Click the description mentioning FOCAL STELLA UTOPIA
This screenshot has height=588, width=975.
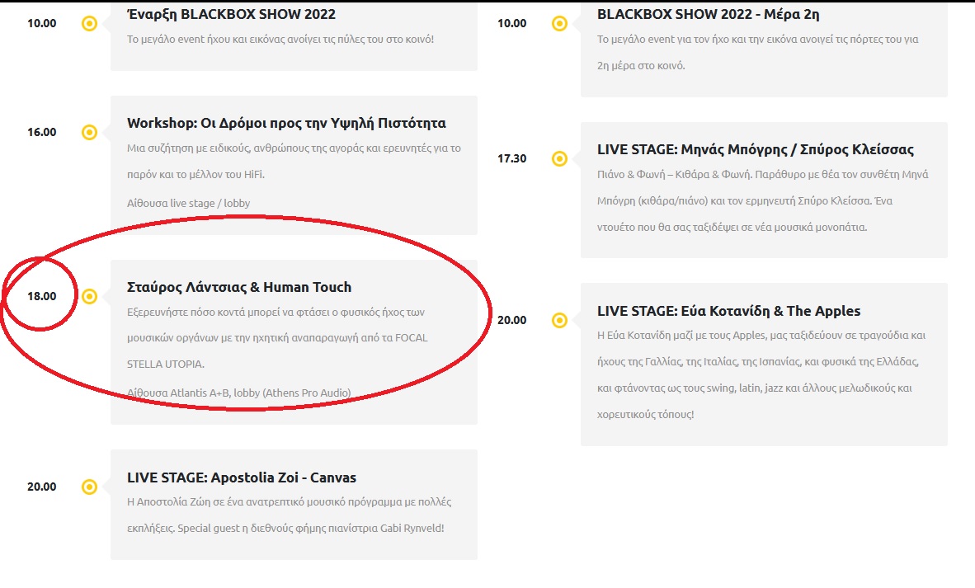click(277, 338)
